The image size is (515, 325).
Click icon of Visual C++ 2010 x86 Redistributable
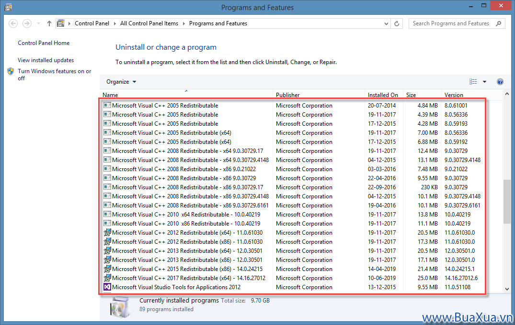pyautogui.click(x=107, y=223)
